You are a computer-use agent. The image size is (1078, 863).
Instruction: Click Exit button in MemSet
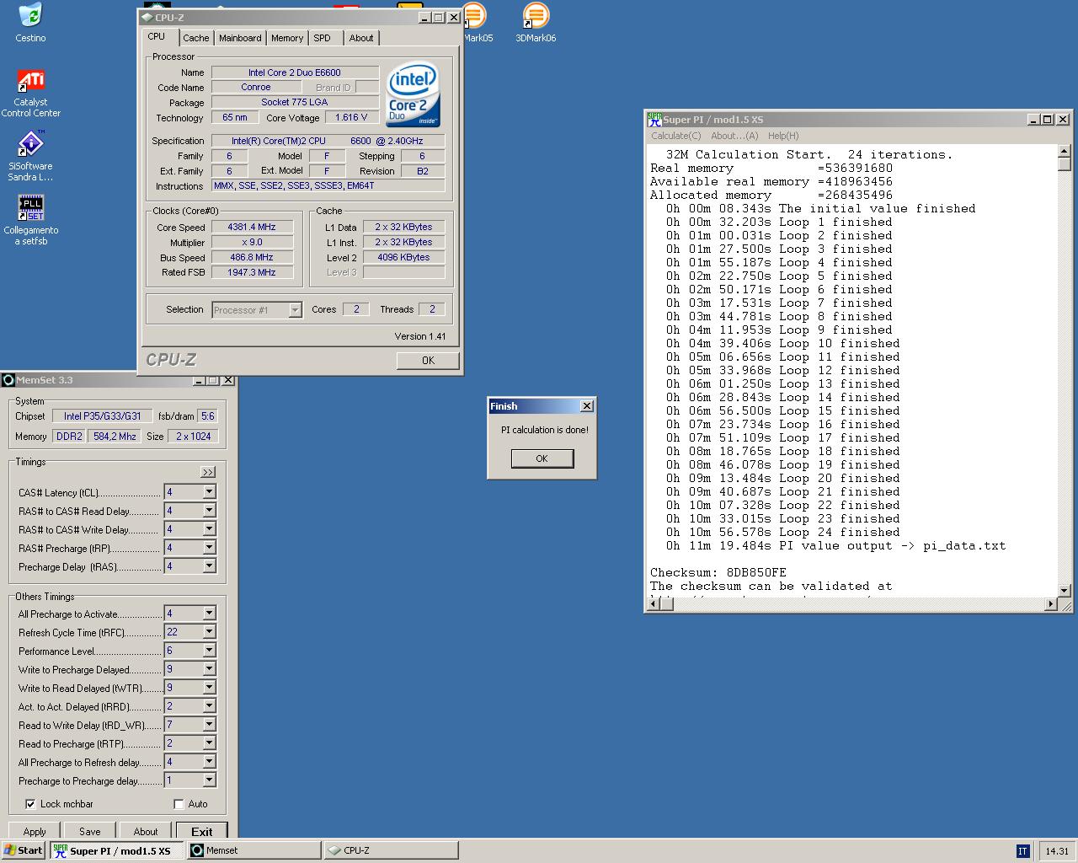pos(202,831)
